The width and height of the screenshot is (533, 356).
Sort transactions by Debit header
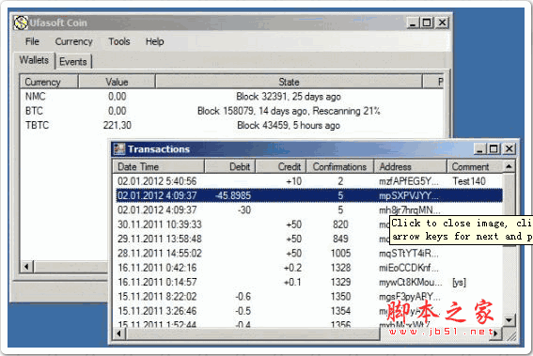pyautogui.click(x=229, y=167)
